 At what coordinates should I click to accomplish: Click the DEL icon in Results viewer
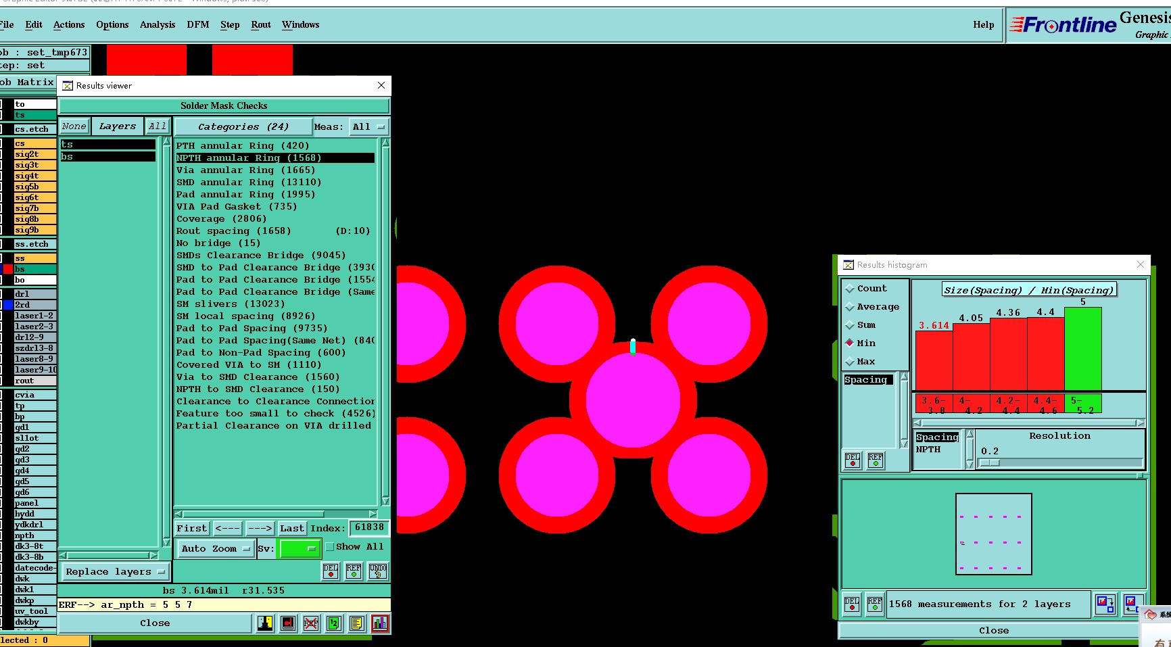click(331, 571)
